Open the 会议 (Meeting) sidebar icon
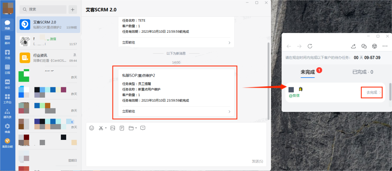The height and width of the screenshot is (171, 392). click(7, 83)
